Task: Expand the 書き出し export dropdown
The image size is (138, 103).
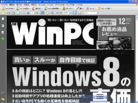Action: pyautogui.click(x=42, y=9)
